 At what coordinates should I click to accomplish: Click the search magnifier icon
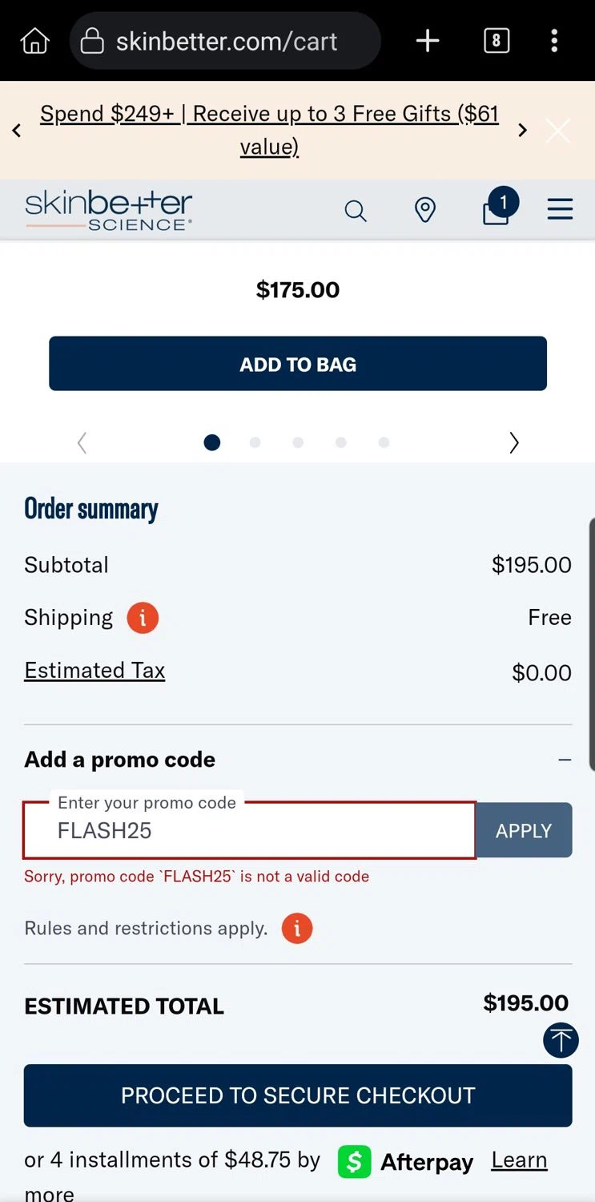[x=355, y=211]
